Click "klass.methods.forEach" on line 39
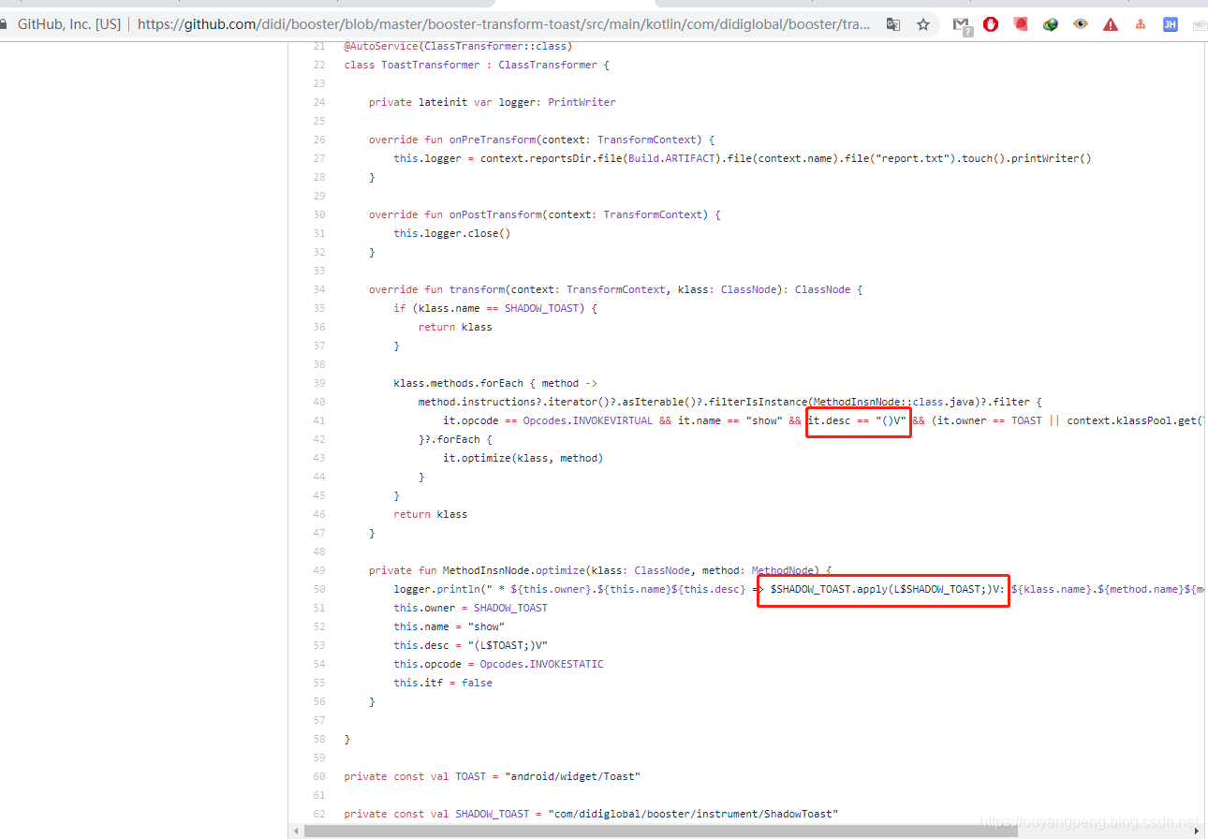This screenshot has width=1208, height=839. point(458,383)
